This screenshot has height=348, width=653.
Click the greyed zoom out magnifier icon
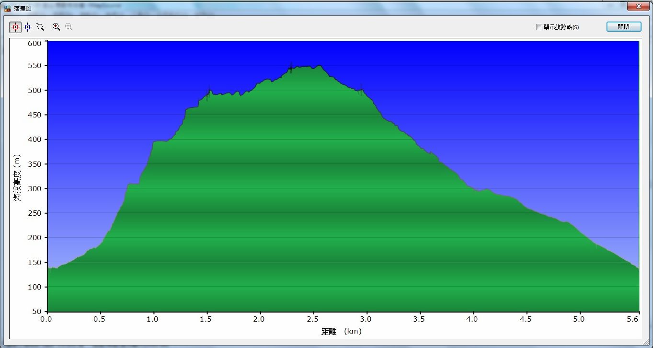[x=69, y=27]
